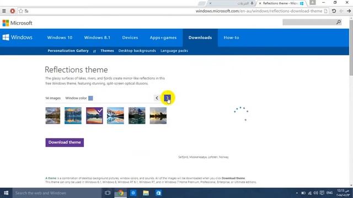The height and width of the screenshot is (198, 353).
Task: Open the Themes submenu link
Action: [x=107, y=51]
